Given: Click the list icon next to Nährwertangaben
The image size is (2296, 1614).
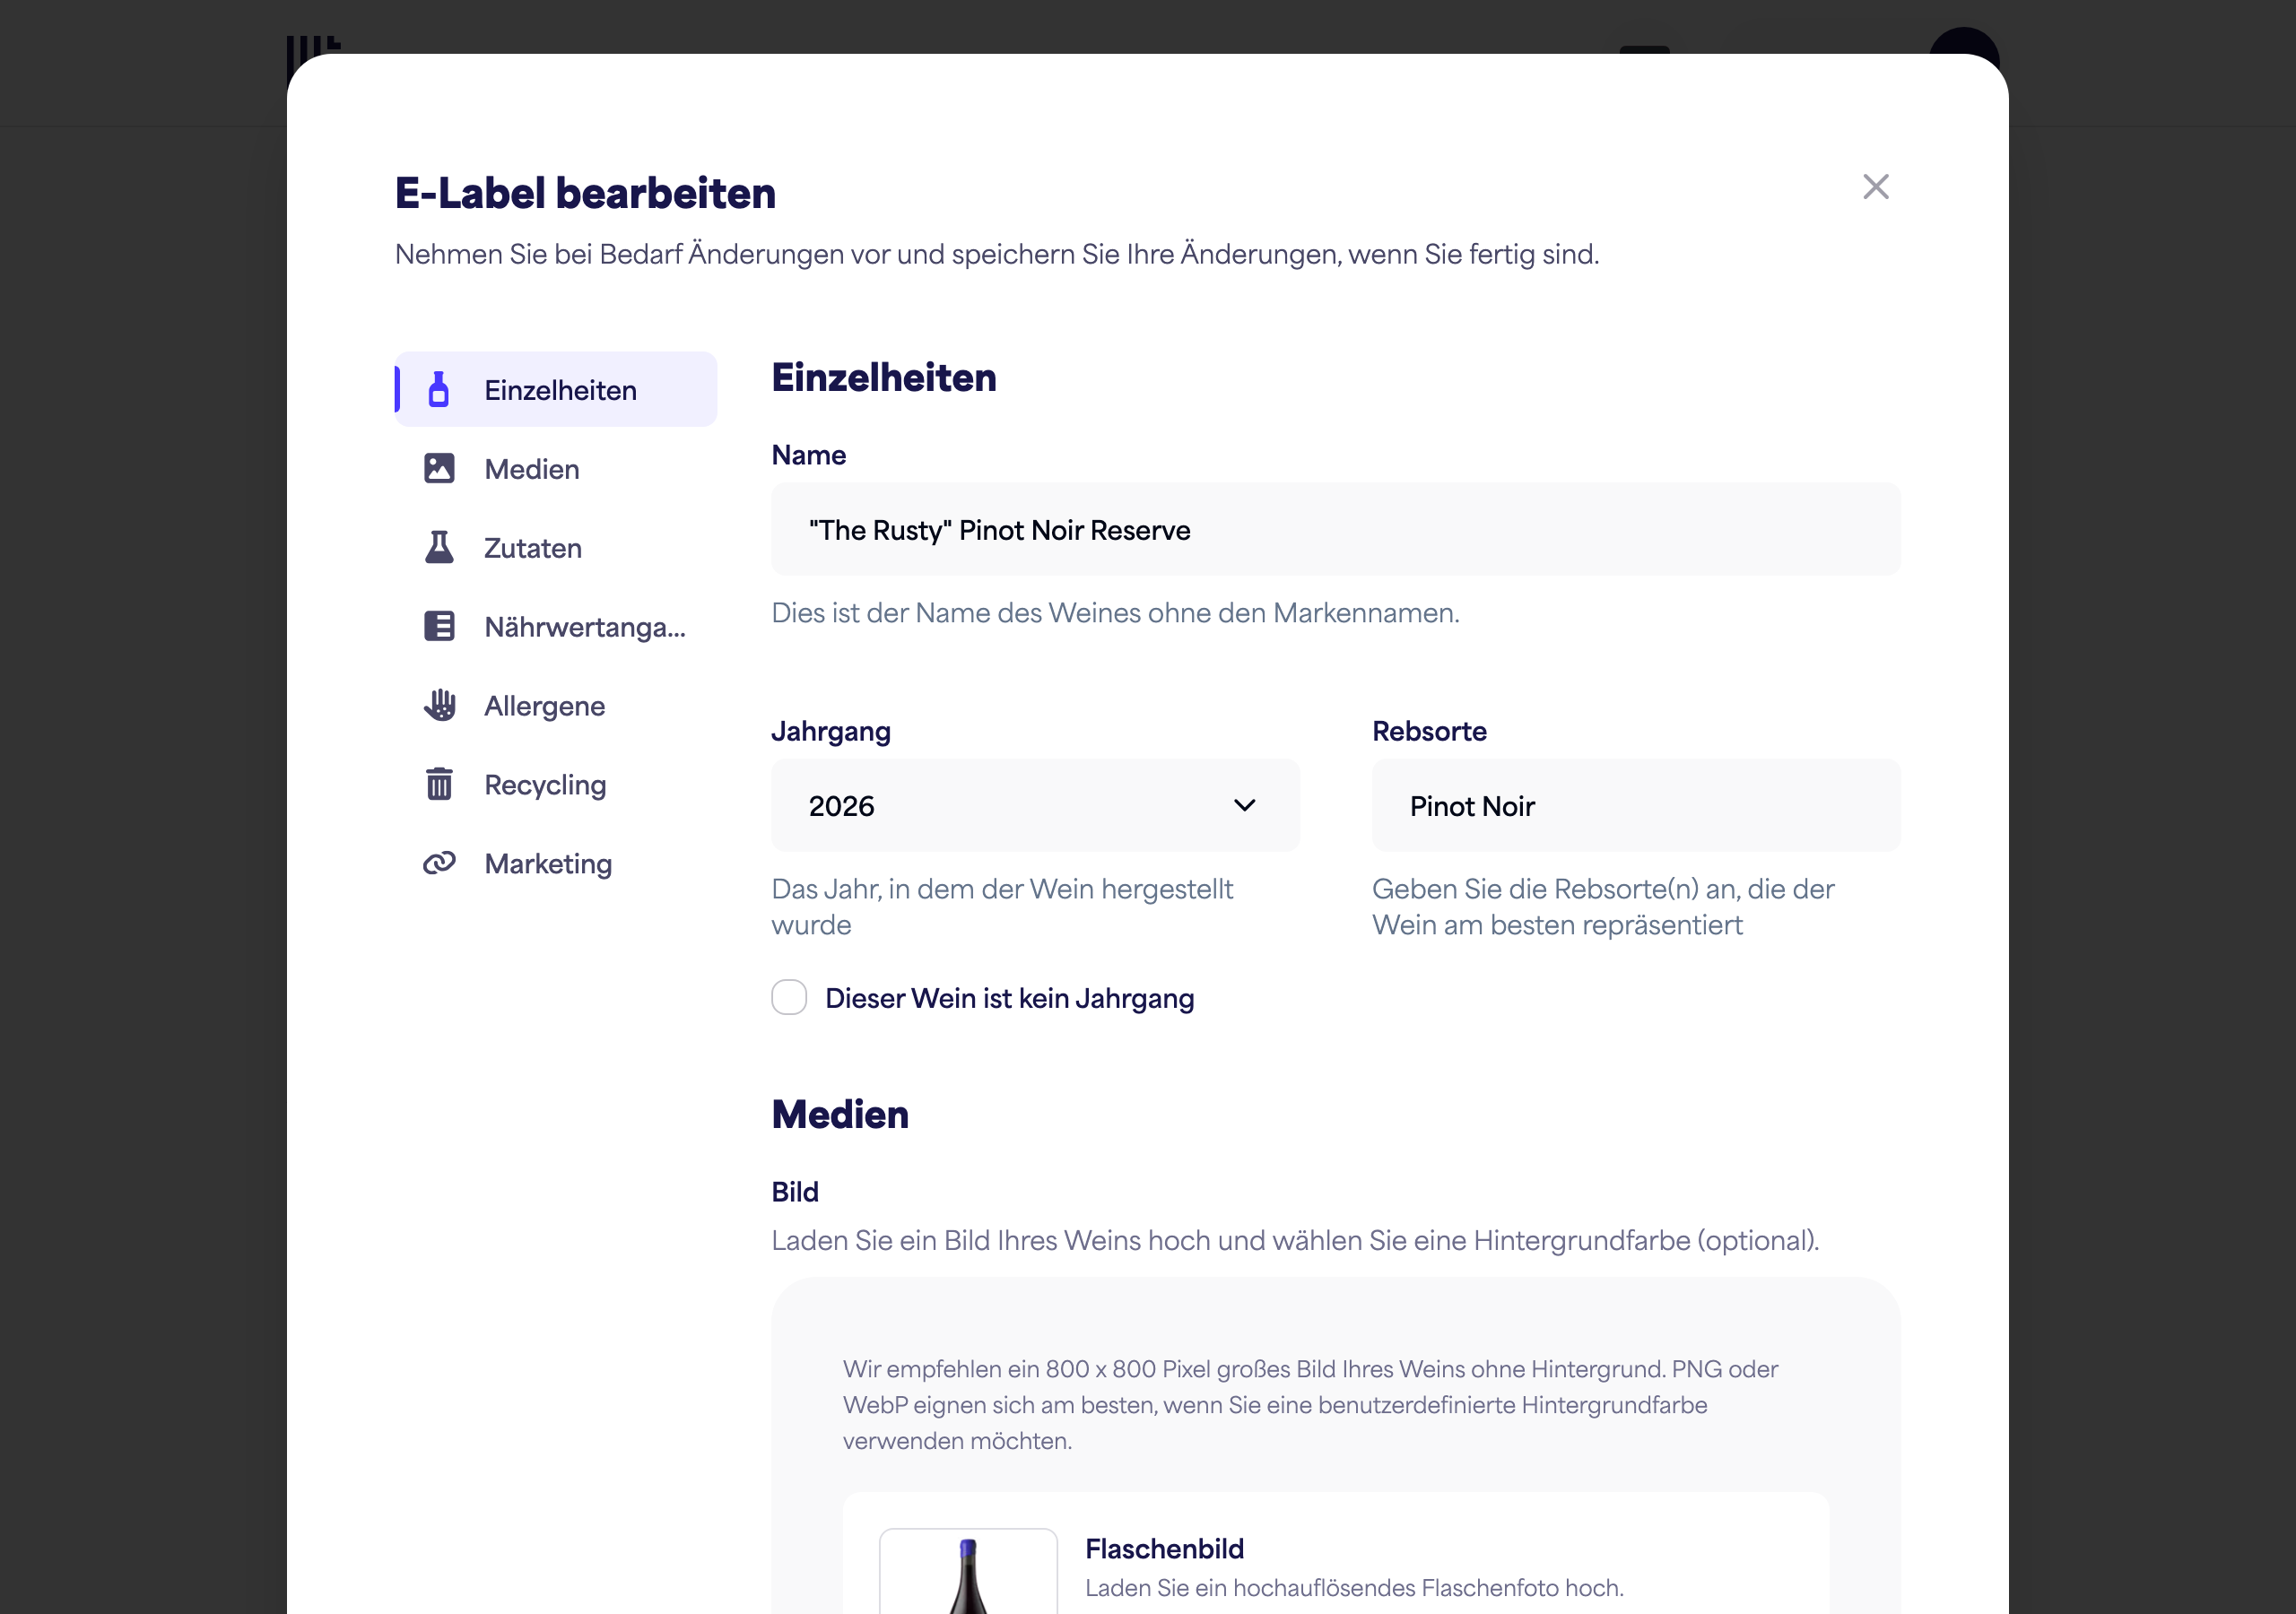Looking at the screenshot, I should click(439, 627).
